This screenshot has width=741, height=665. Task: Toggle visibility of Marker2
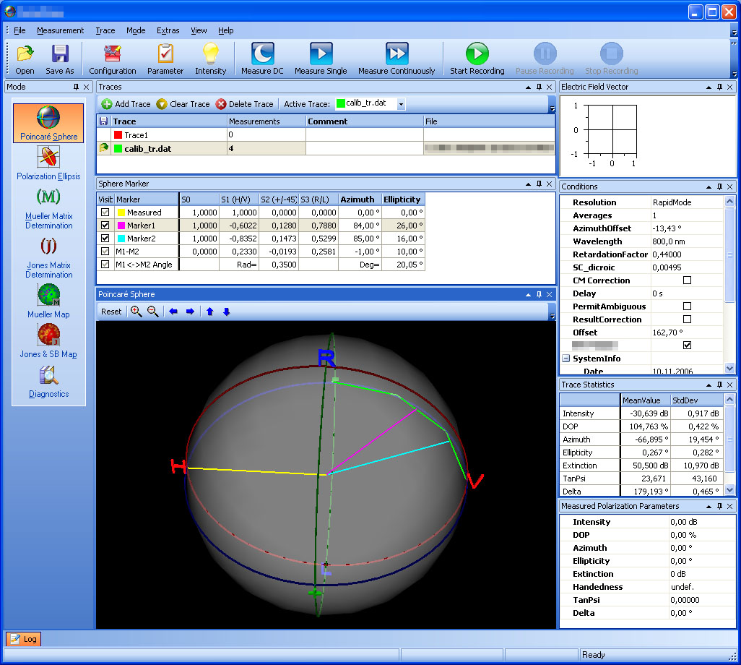point(105,239)
